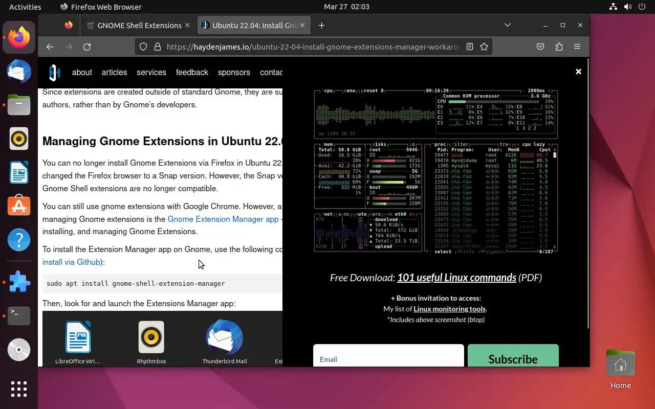Reload the page with the refresh icon
The height and width of the screenshot is (409, 655).
87,47
